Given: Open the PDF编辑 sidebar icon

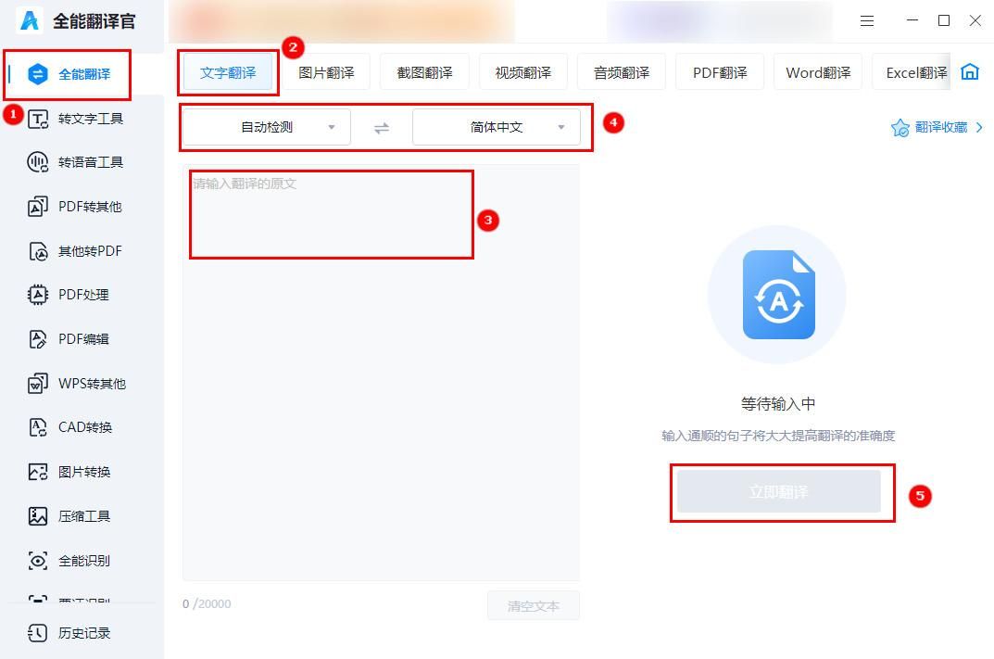Looking at the screenshot, I should [37, 339].
